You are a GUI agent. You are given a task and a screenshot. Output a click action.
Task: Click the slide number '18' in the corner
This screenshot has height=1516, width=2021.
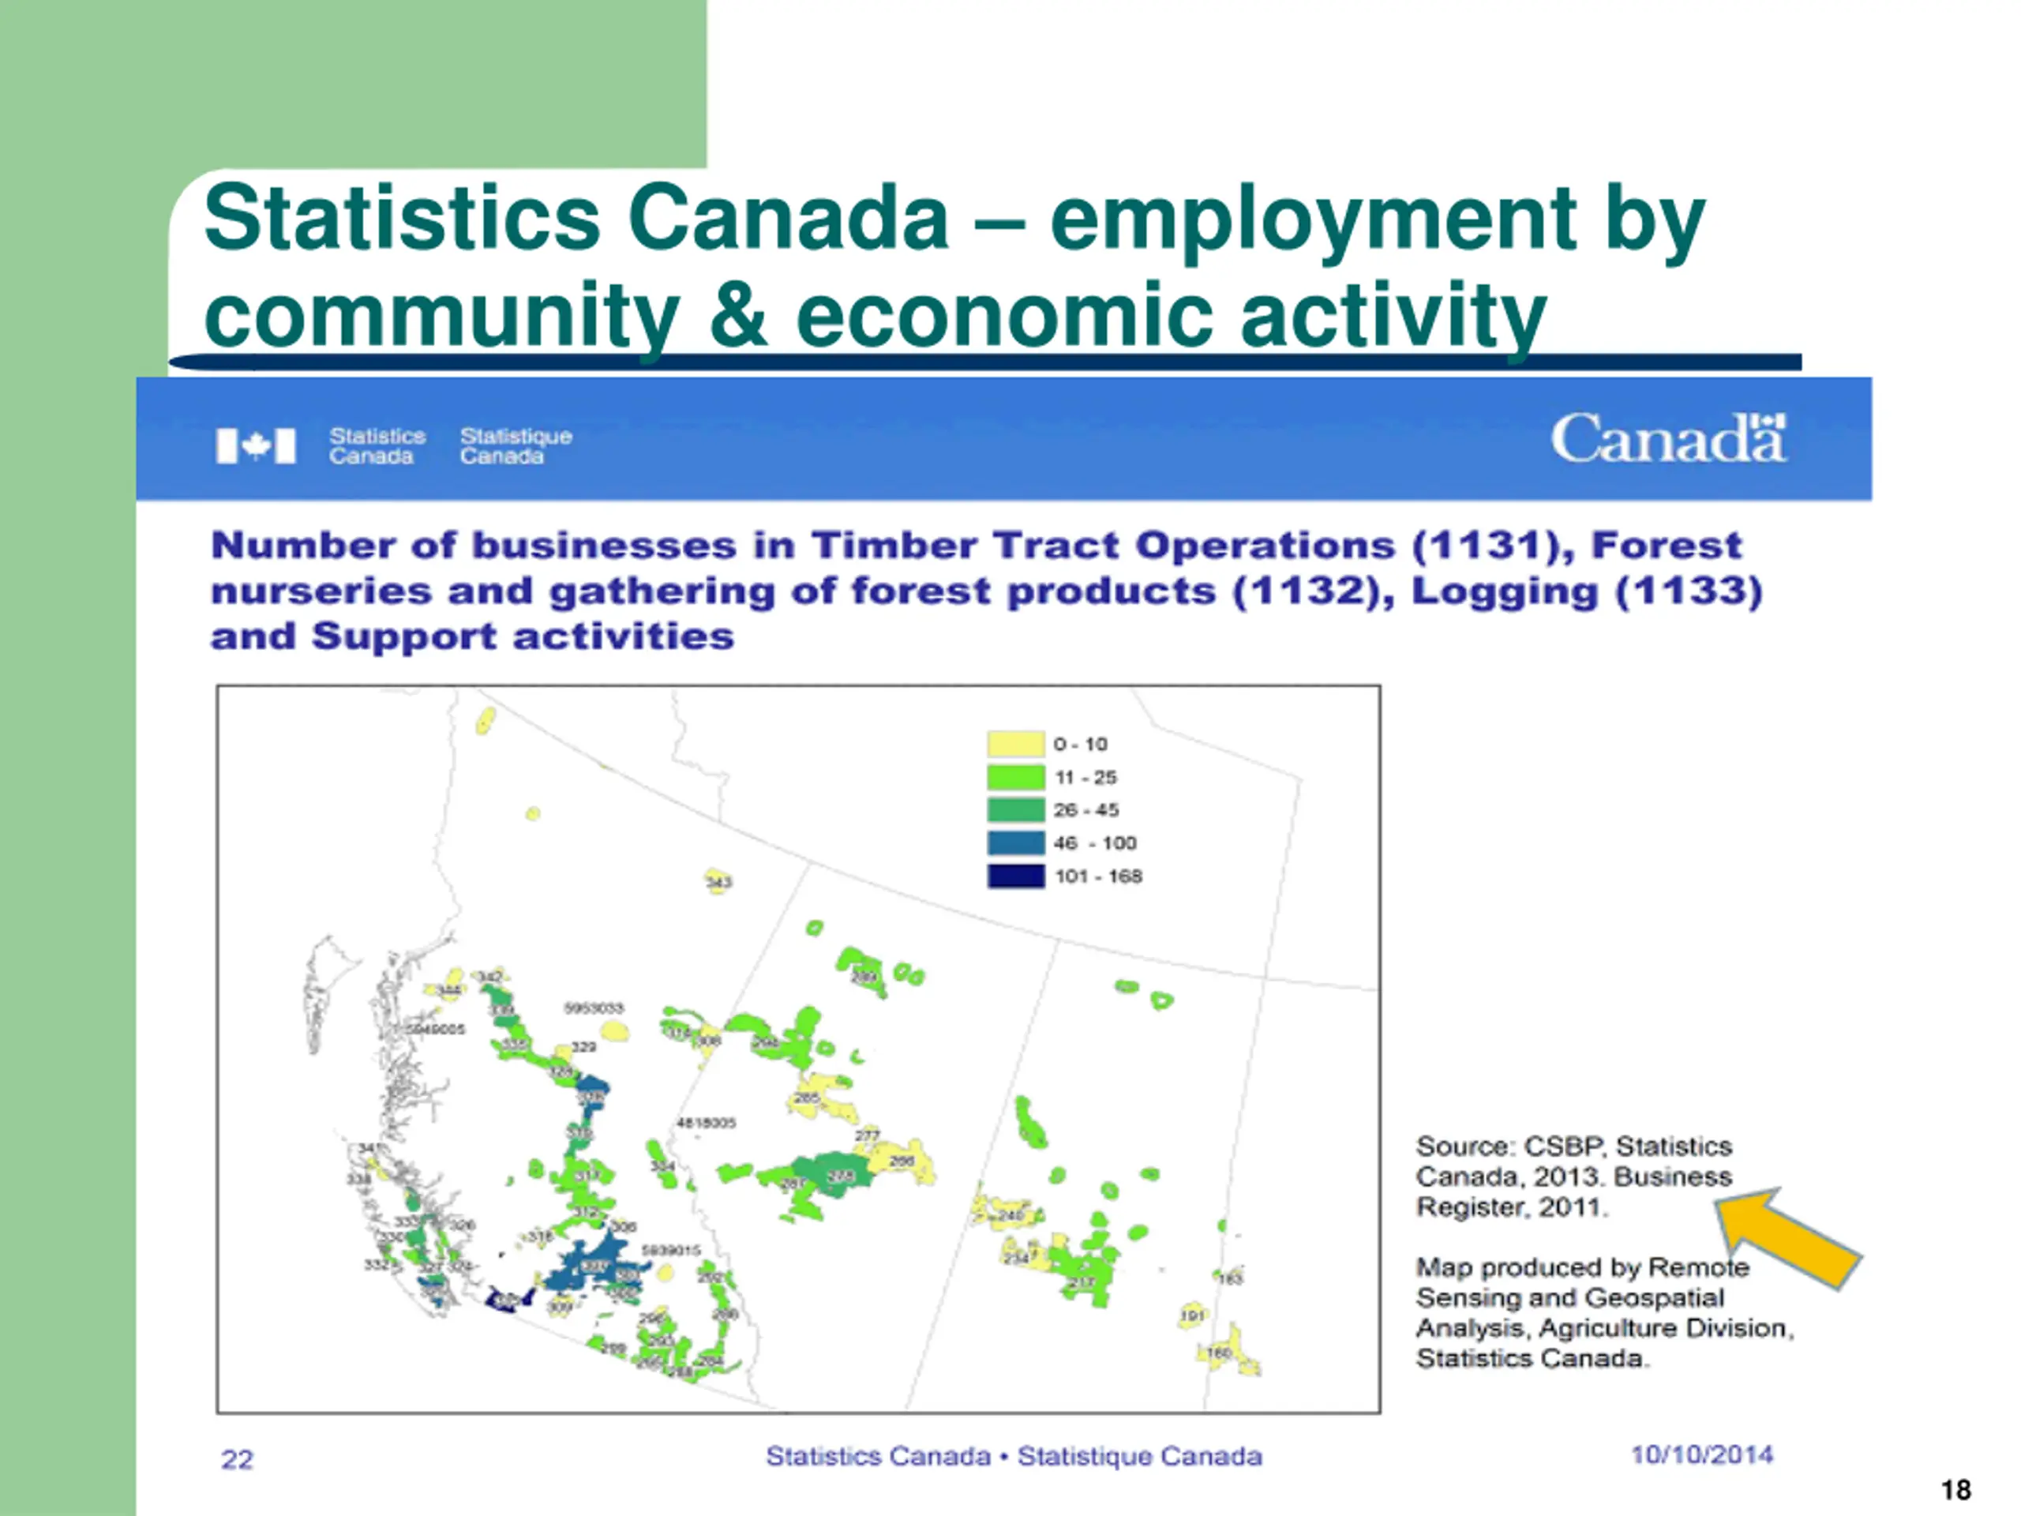[1956, 1491]
